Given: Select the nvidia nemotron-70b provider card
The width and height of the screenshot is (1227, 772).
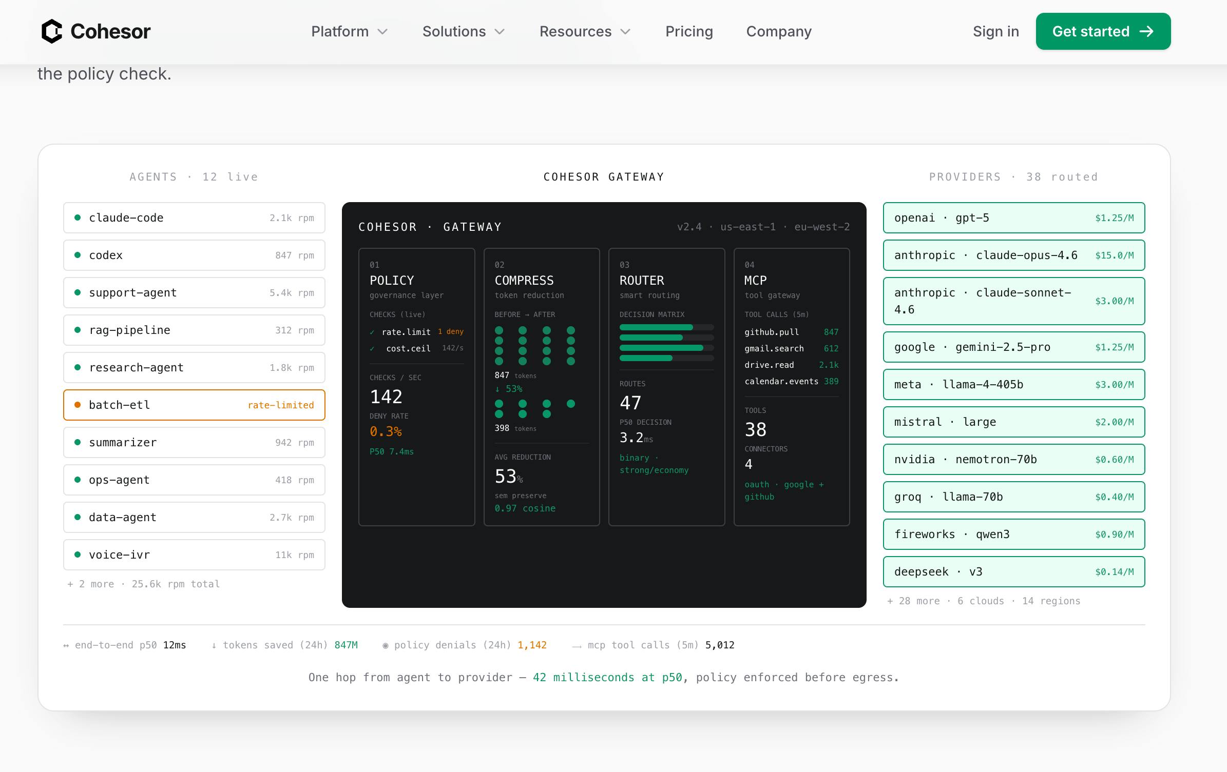Looking at the screenshot, I should tap(1014, 459).
